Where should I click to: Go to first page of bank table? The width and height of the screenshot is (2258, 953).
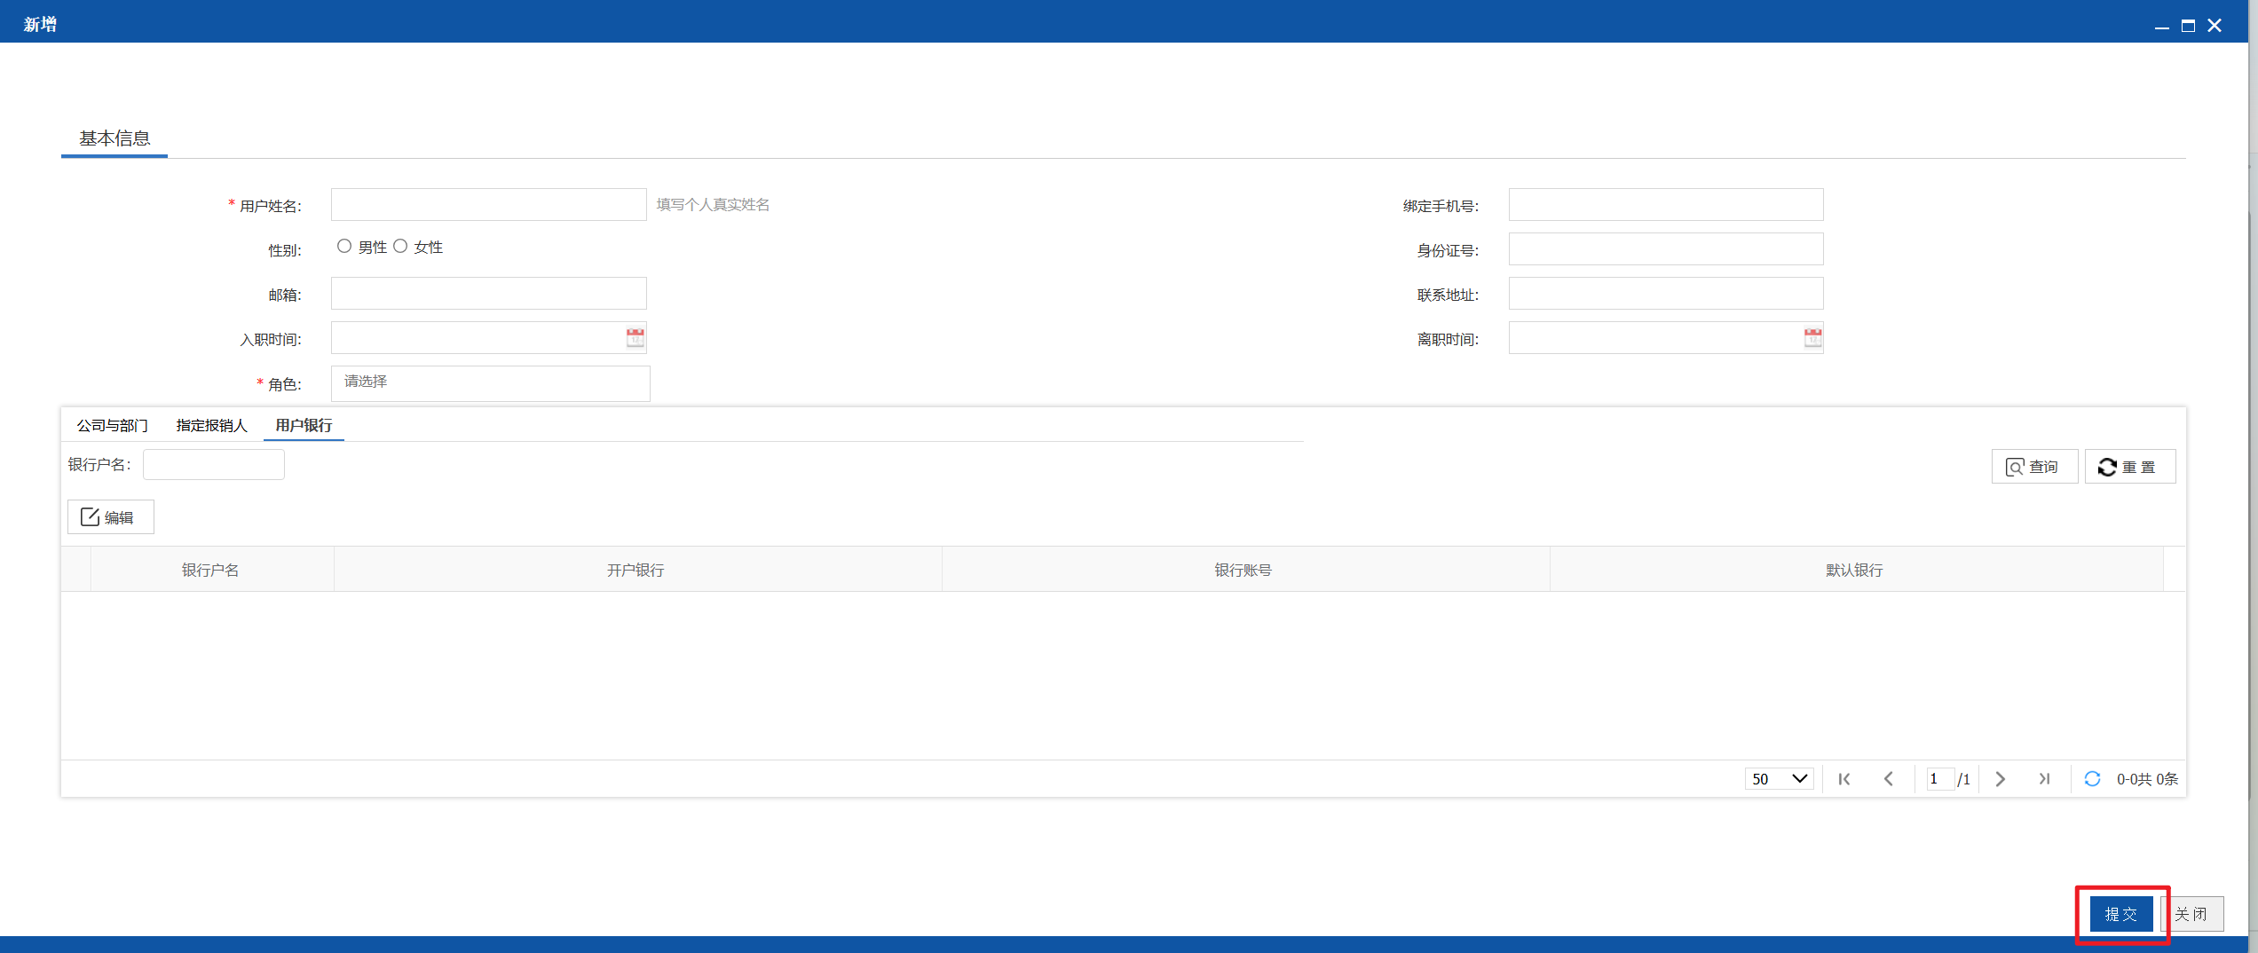1844,779
